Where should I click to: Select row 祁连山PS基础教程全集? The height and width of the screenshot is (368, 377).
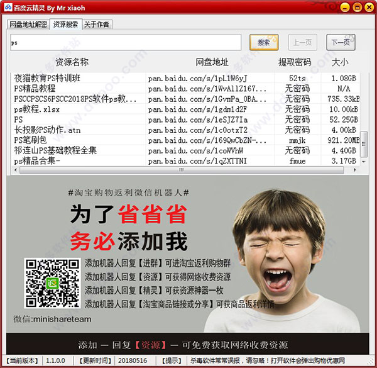click(185, 151)
